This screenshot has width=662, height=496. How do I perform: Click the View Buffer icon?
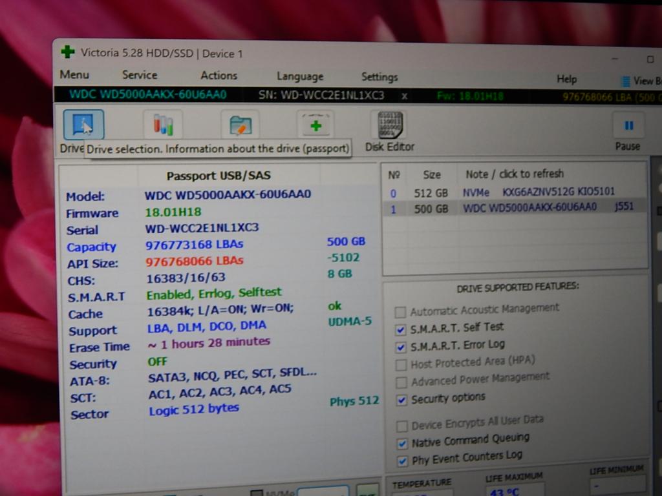(x=626, y=81)
